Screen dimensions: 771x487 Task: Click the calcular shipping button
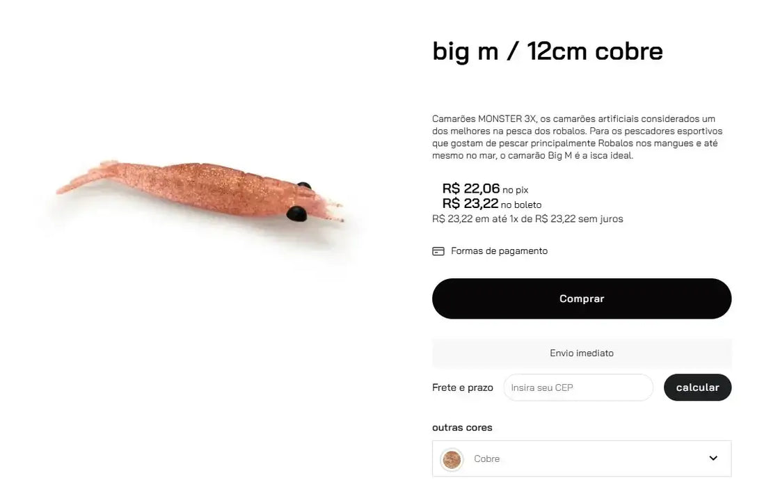point(697,388)
